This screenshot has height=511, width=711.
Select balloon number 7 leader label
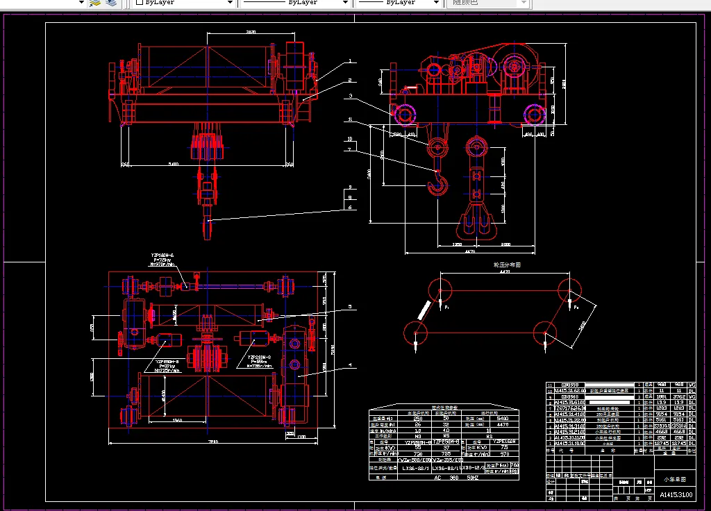[349, 149]
